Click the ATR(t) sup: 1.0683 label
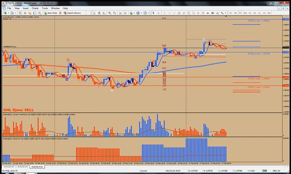Image resolution: width=291 pixels, height=174 pixels. click(x=258, y=78)
